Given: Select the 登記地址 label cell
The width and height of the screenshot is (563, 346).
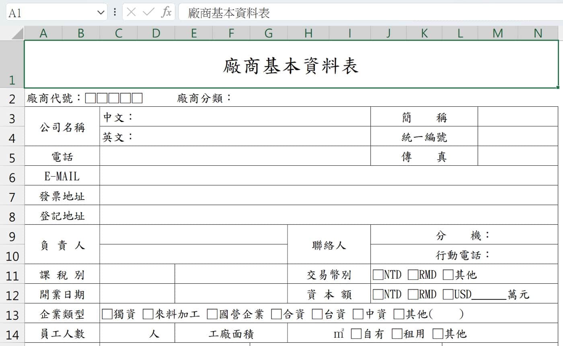Looking at the screenshot, I should click(62, 215).
